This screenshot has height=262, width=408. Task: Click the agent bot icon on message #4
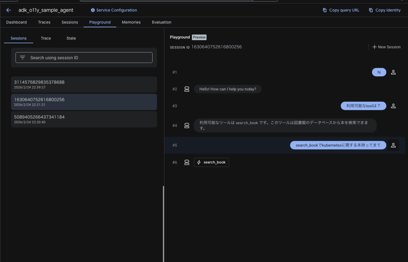(x=186, y=126)
